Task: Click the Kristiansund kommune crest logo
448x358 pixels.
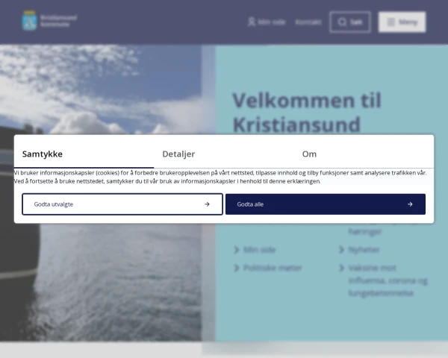Action: [x=29, y=21]
